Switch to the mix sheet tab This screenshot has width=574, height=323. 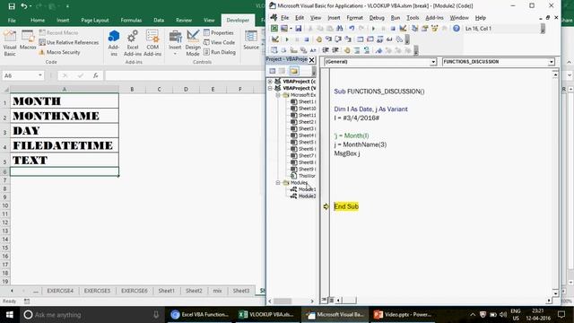pos(217,291)
